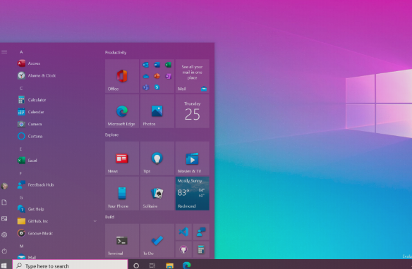412x269 pixels.
Task: Open File Explorer on the taskbar
Action: coord(170,265)
